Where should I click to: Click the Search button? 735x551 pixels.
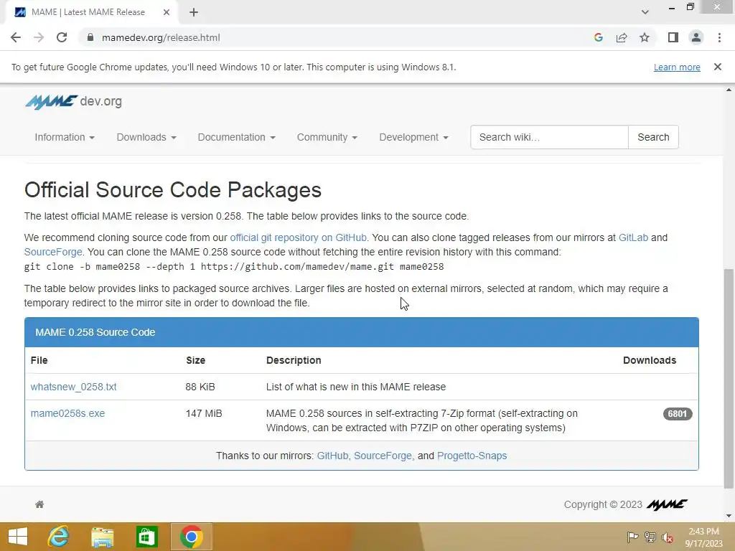[653, 137]
